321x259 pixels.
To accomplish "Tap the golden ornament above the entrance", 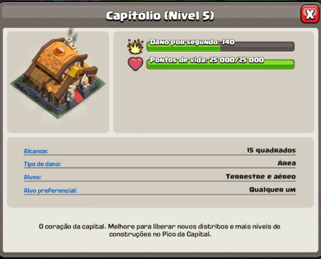I will [x=76, y=72].
